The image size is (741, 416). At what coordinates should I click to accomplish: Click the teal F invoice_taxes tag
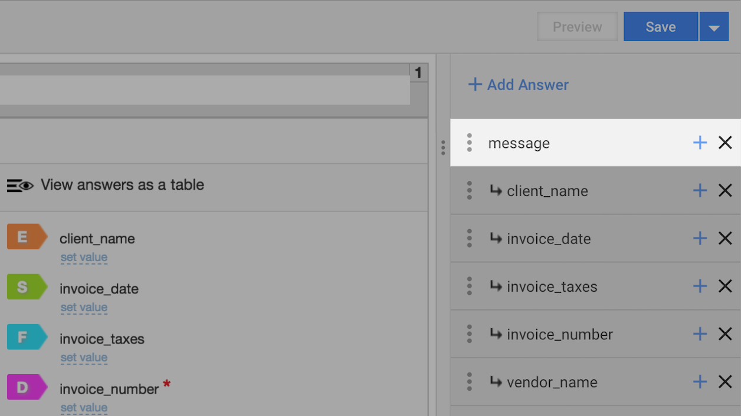tap(27, 336)
